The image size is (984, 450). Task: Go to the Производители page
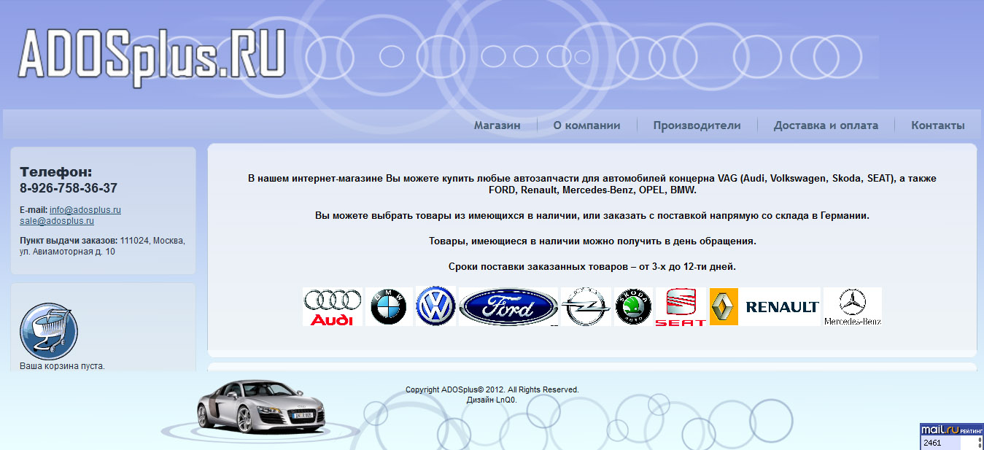pyautogui.click(x=697, y=125)
